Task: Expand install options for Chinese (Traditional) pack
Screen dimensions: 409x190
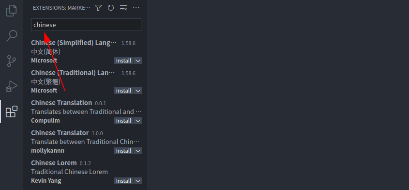Action: 138,91
